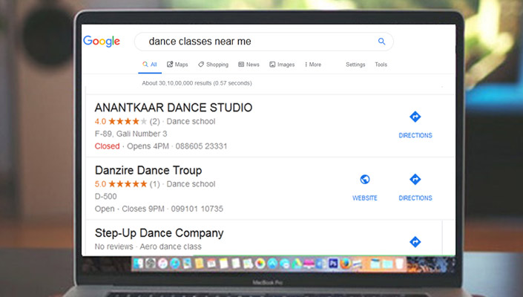Switch to the Maps tab
The height and width of the screenshot is (297, 523).
177,65
